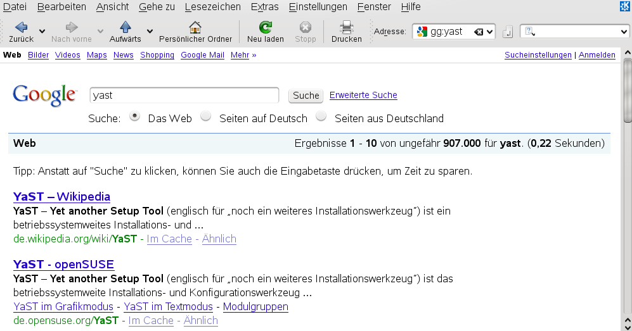Select Seiten aus Deutschland radio button

pos(321,116)
